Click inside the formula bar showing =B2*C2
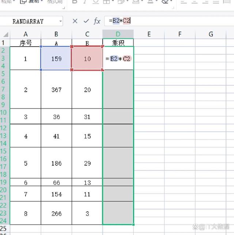Image resolution: width=234 pixels, height=235 pixels. pyautogui.click(x=169, y=21)
